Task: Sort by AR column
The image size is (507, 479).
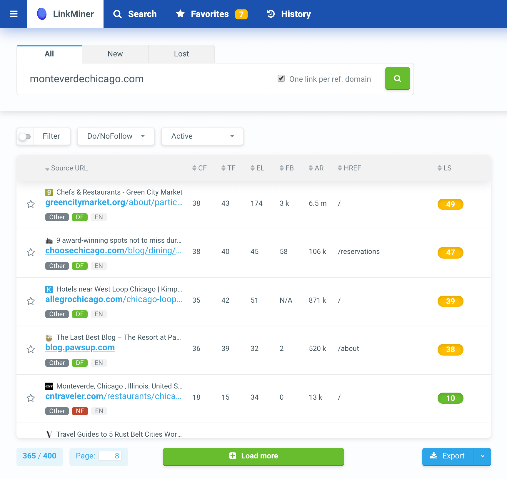Action: [x=316, y=168]
